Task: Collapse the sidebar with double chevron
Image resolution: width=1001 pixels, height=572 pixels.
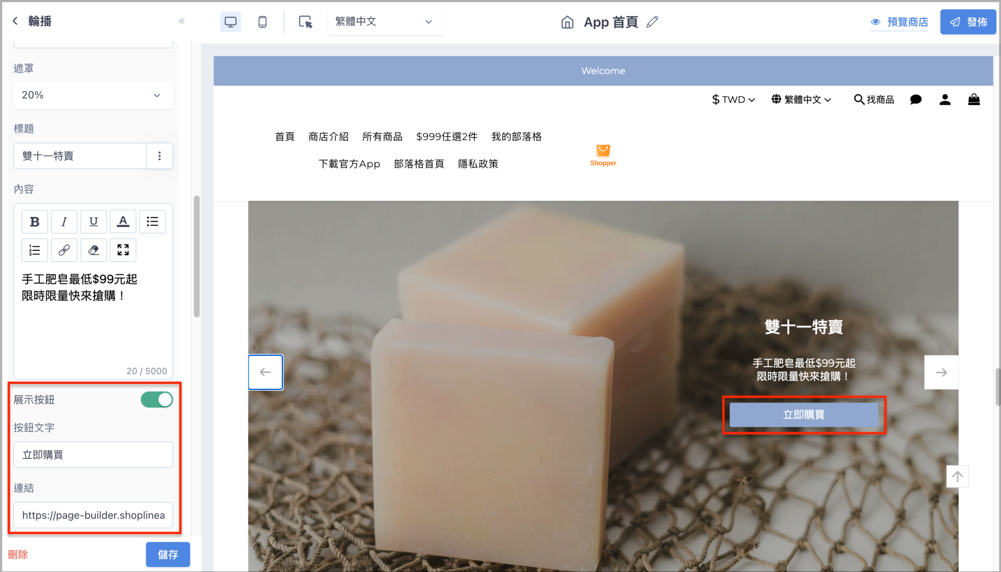Action: click(x=181, y=21)
